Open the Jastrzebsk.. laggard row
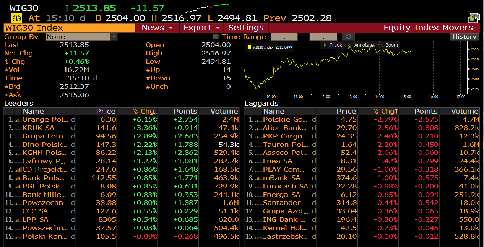484x247 pixels. (x=362, y=236)
